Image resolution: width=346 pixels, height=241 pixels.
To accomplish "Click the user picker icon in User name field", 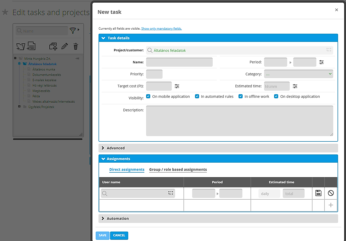I will pos(171,193).
